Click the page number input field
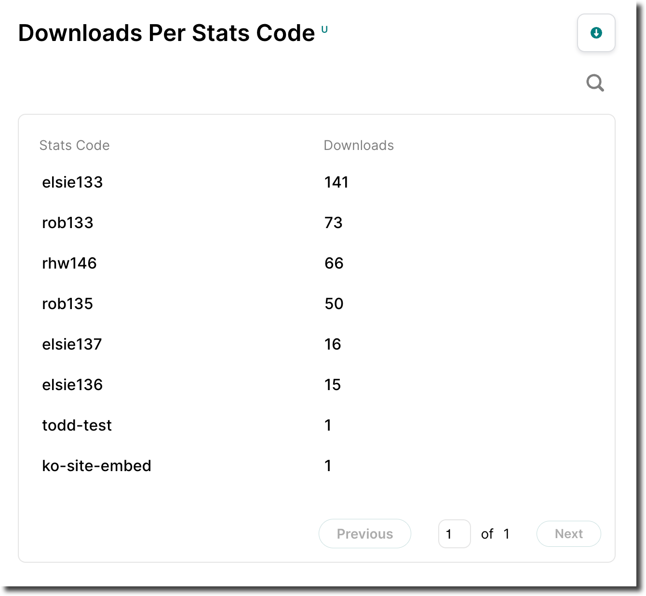The width and height of the screenshot is (646, 596). pyautogui.click(x=454, y=534)
